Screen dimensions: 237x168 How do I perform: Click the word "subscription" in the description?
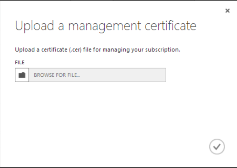click(162, 50)
